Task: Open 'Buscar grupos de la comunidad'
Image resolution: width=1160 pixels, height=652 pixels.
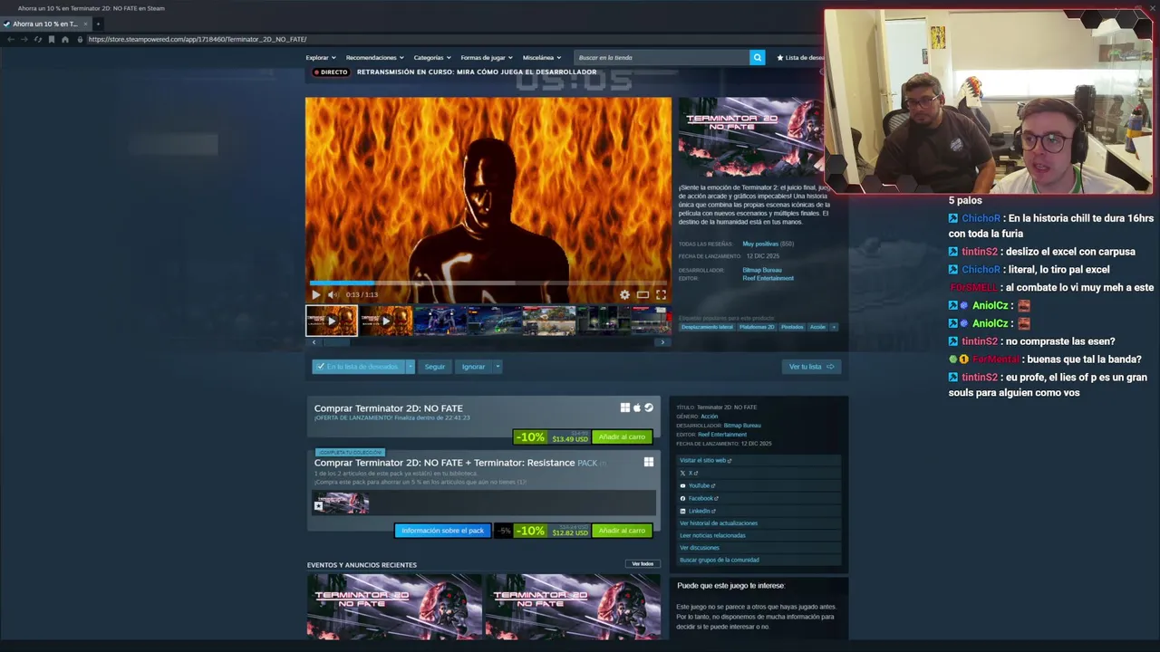Action: click(x=720, y=560)
